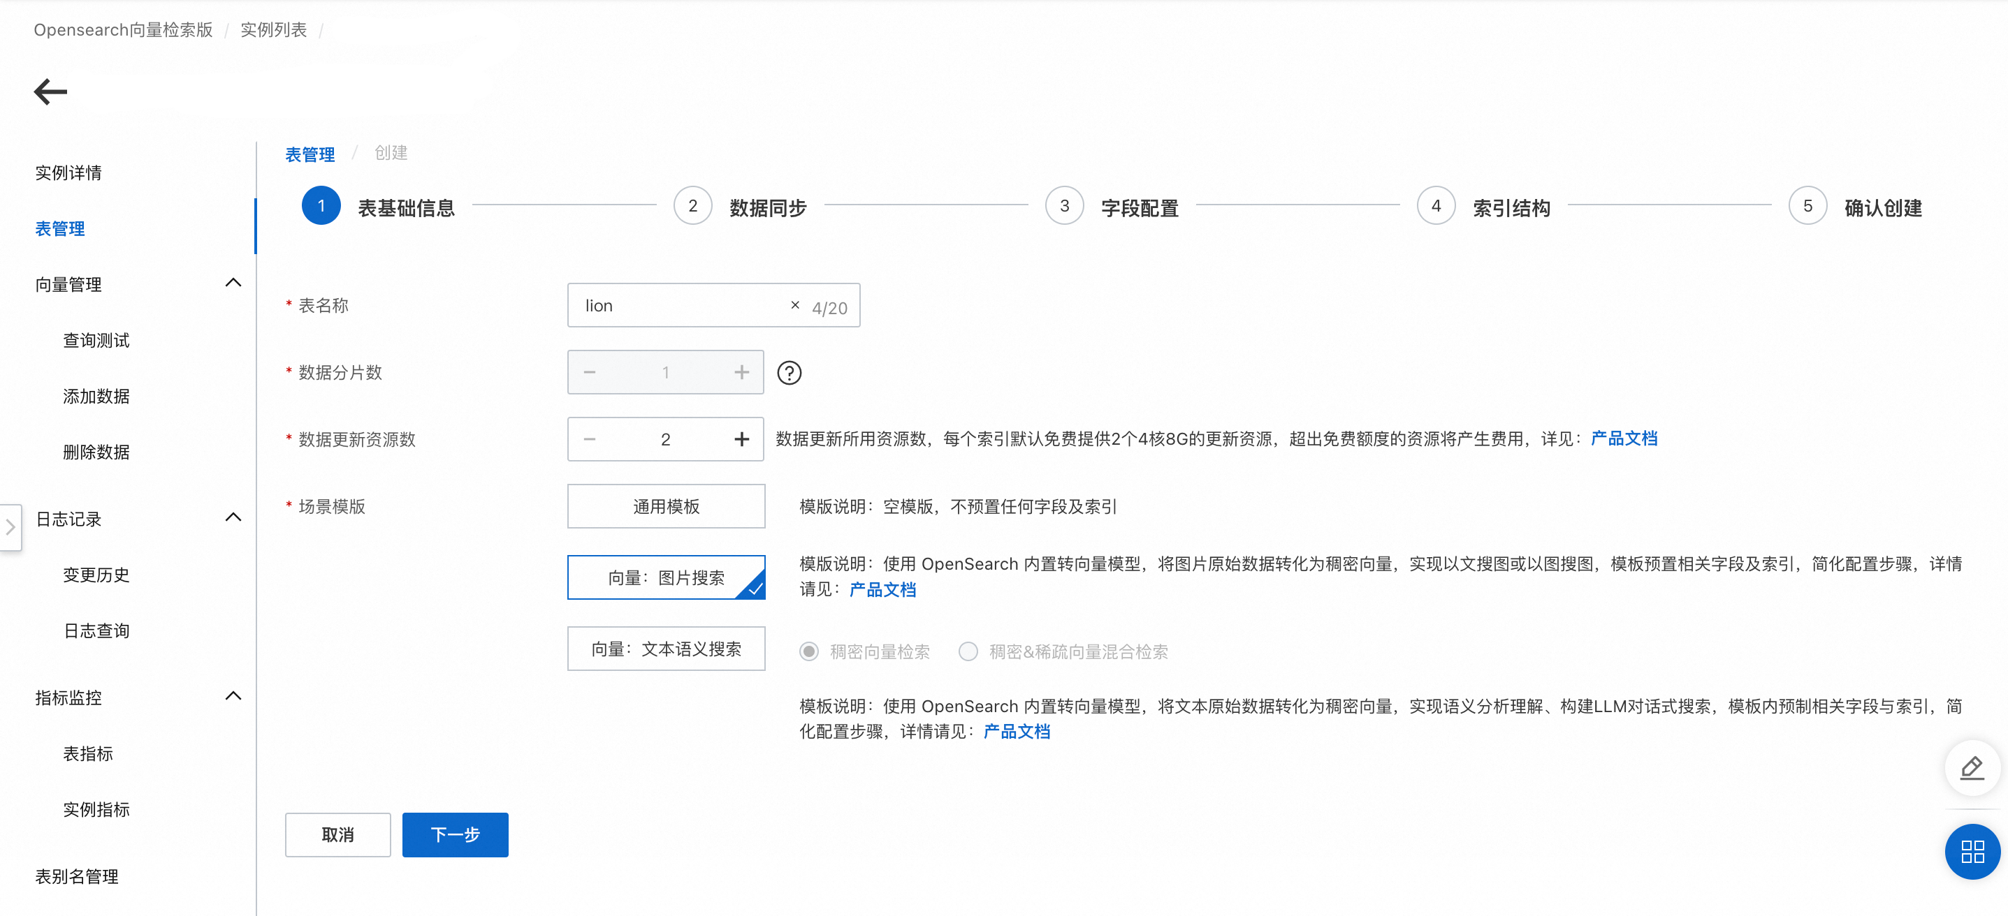Collapse the 向量管理 sidebar section
The width and height of the screenshot is (2008, 916).
click(233, 283)
